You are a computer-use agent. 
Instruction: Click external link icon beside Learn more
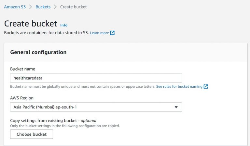coord(112,33)
